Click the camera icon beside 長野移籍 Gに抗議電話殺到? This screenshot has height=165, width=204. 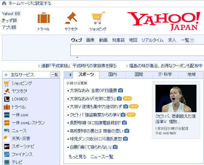point(124,122)
